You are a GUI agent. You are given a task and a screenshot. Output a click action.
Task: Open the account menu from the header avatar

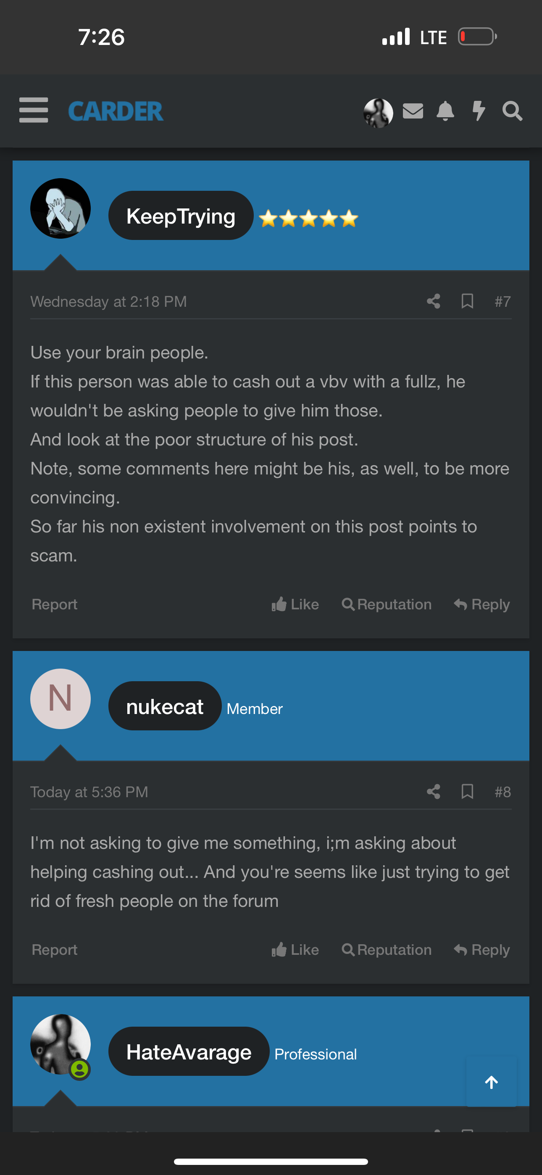[378, 113]
